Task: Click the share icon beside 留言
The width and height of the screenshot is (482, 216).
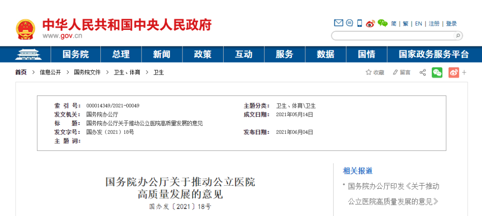Action: [x=423, y=72]
